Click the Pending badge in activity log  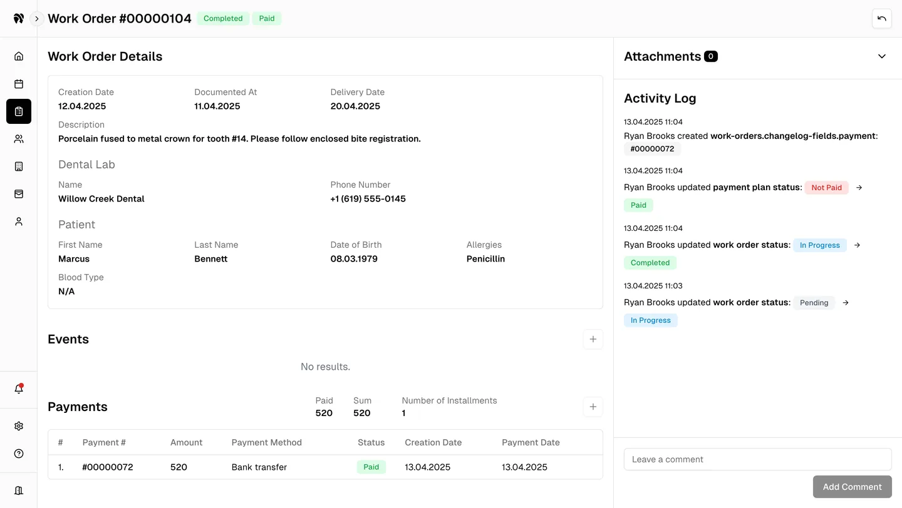pyautogui.click(x=814, y=303)
